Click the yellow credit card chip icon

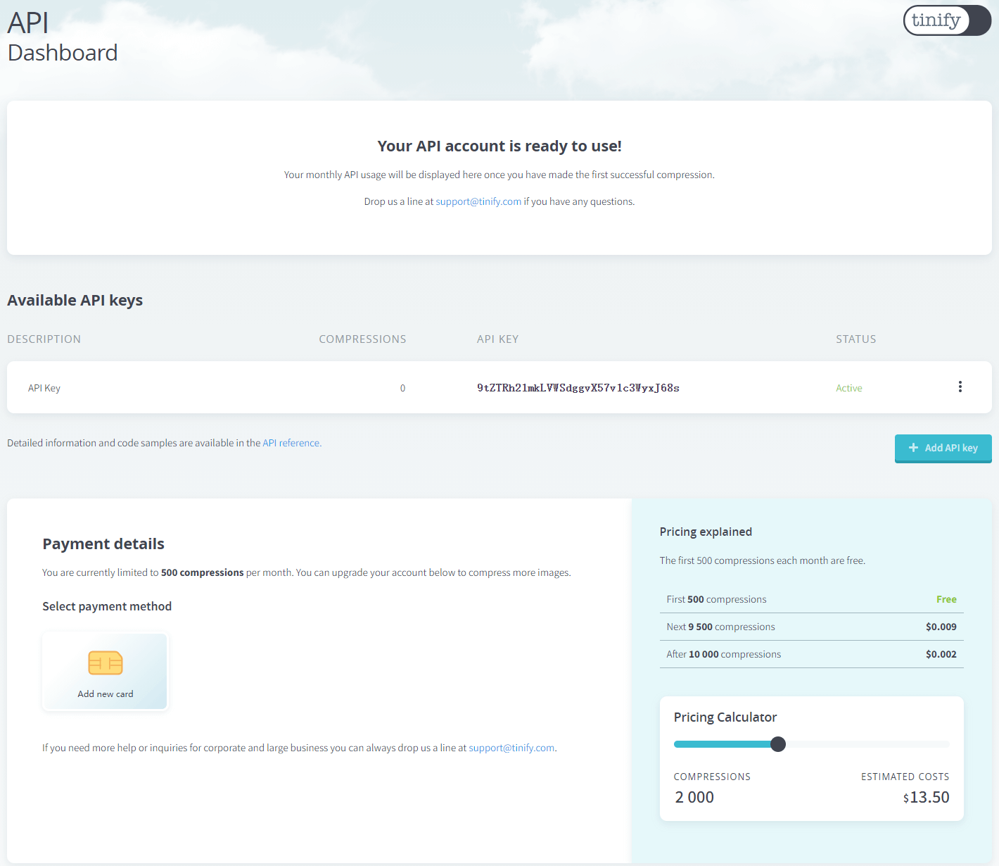(106, 663)
